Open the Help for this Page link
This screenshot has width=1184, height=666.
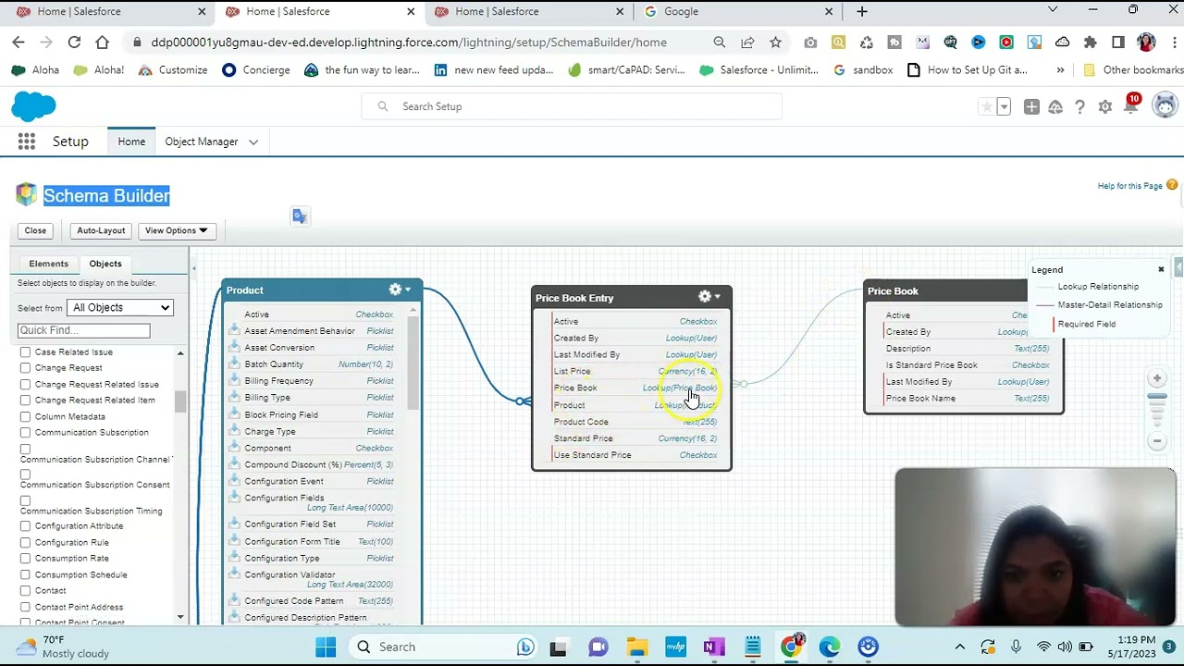1129,186
